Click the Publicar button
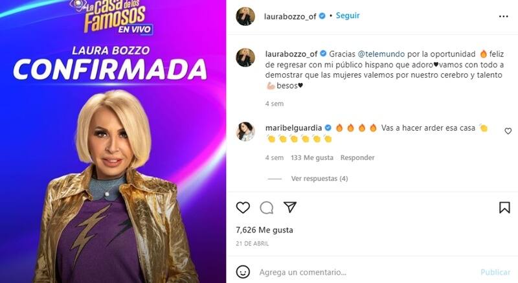The image size is (518, 283). tap(495, 272)
